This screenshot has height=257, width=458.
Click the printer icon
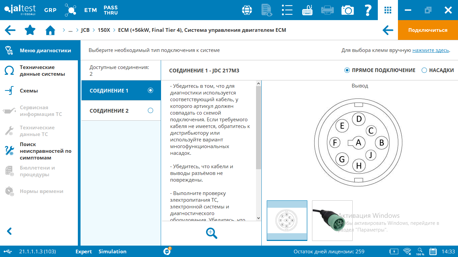(x=327, y=10)
